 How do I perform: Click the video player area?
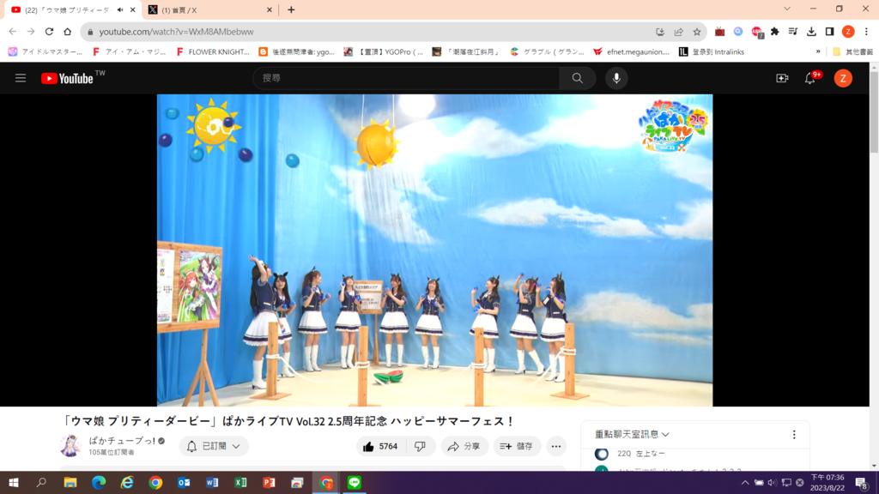click(434, 250)
